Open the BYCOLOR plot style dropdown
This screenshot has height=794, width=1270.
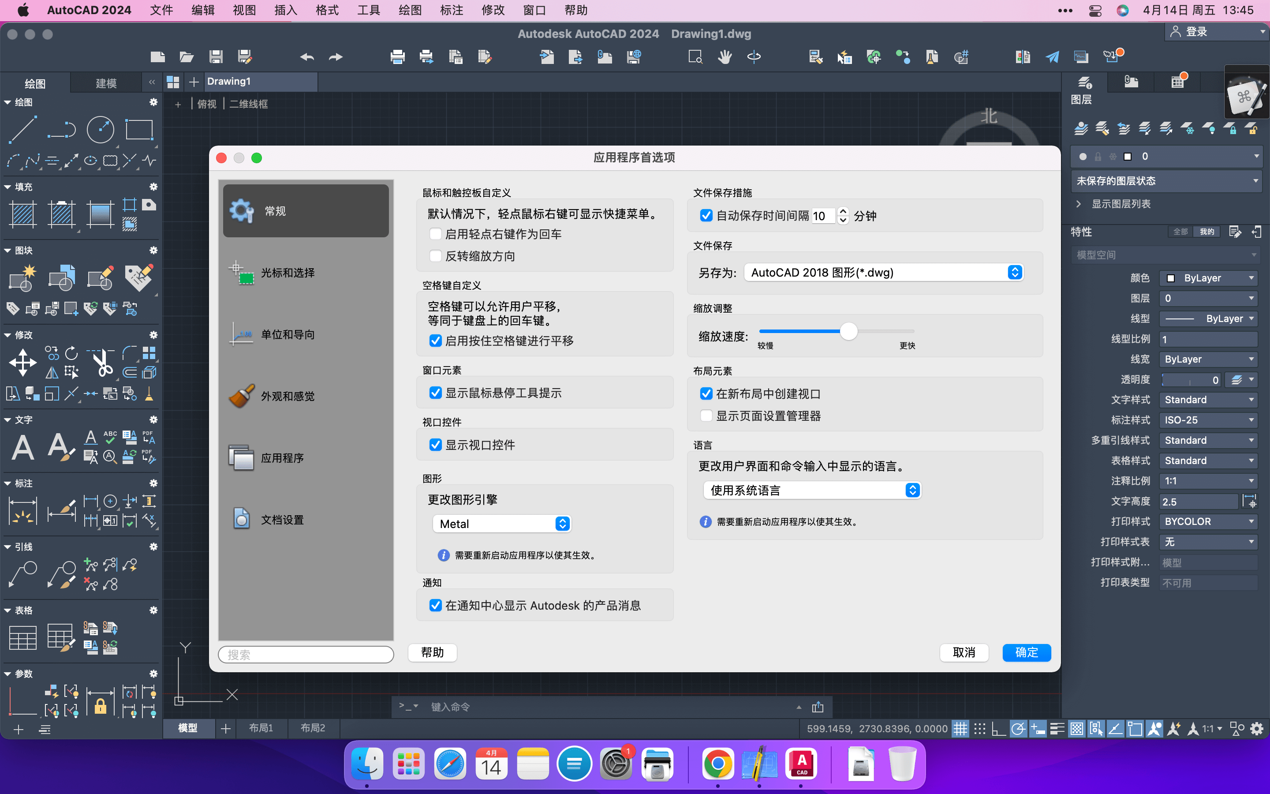tap(1208, 521)
